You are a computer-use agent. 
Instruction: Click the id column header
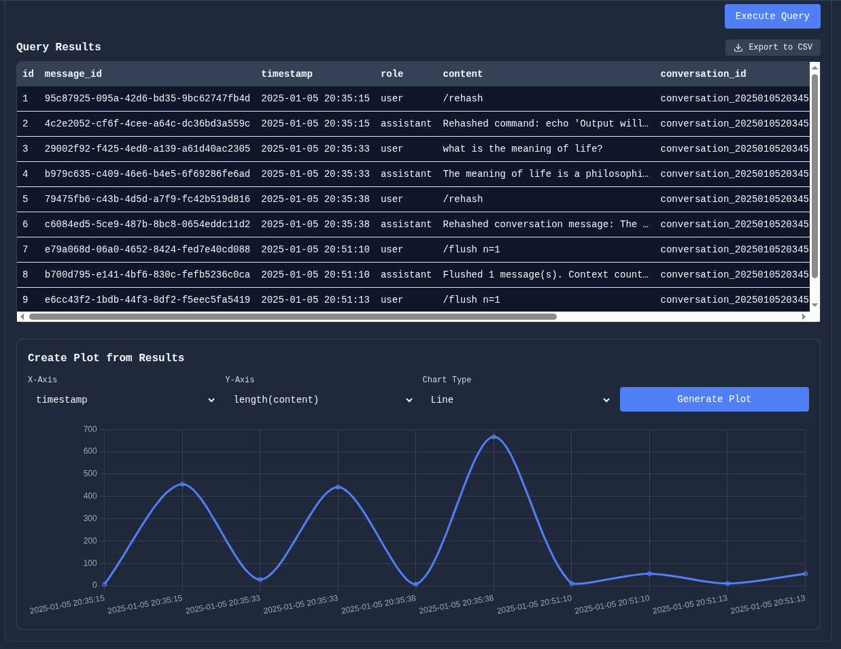28,74
